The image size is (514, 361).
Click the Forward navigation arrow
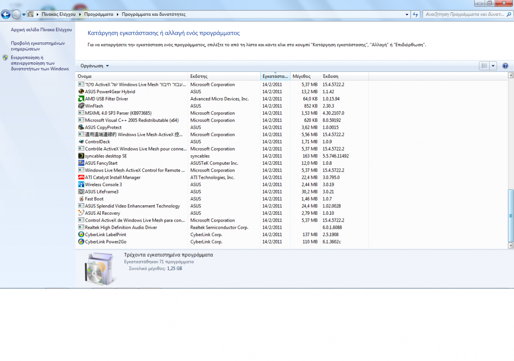tap(16, 14)
